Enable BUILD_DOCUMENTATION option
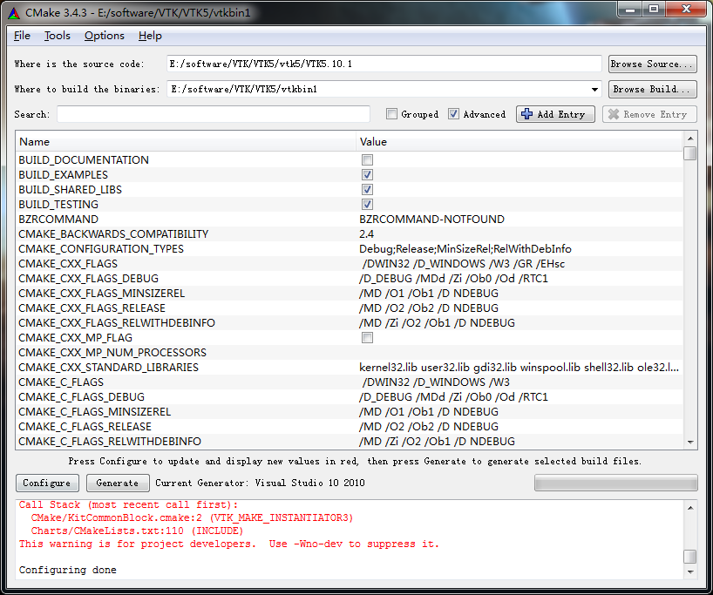713x595 pixels. click(367, 160)
